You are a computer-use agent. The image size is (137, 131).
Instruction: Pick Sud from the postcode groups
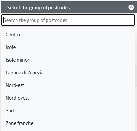pos(68,111)
